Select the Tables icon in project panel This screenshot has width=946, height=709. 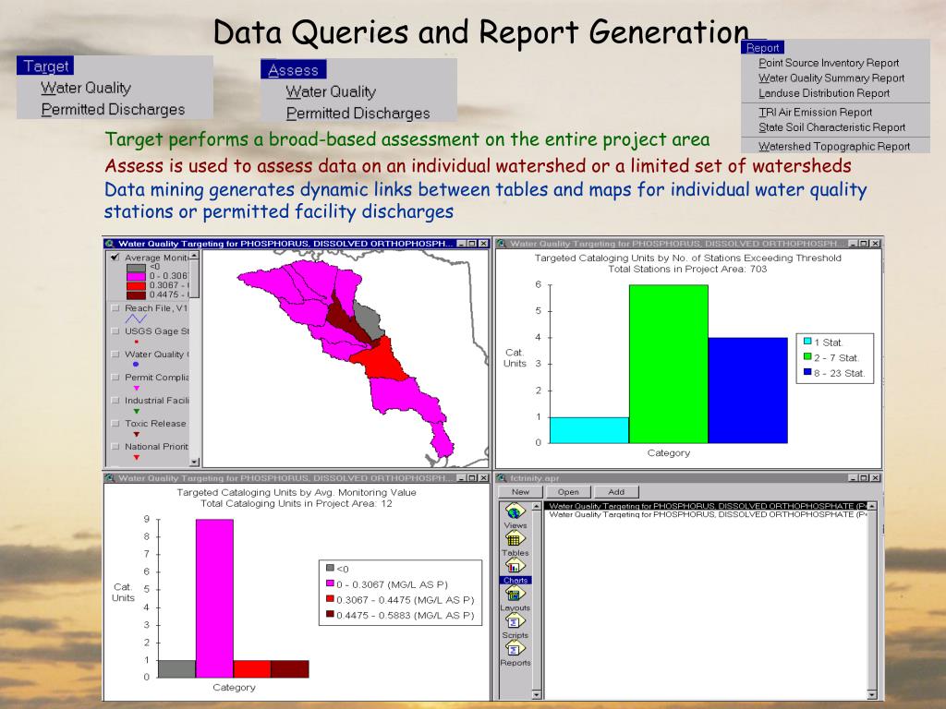pyautogui.click(x=515, y=539)
